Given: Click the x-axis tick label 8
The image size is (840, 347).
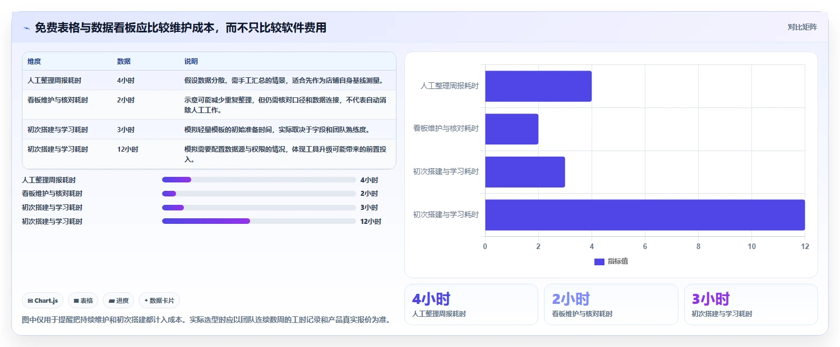Looking at the screenshot, I should 698,247.
